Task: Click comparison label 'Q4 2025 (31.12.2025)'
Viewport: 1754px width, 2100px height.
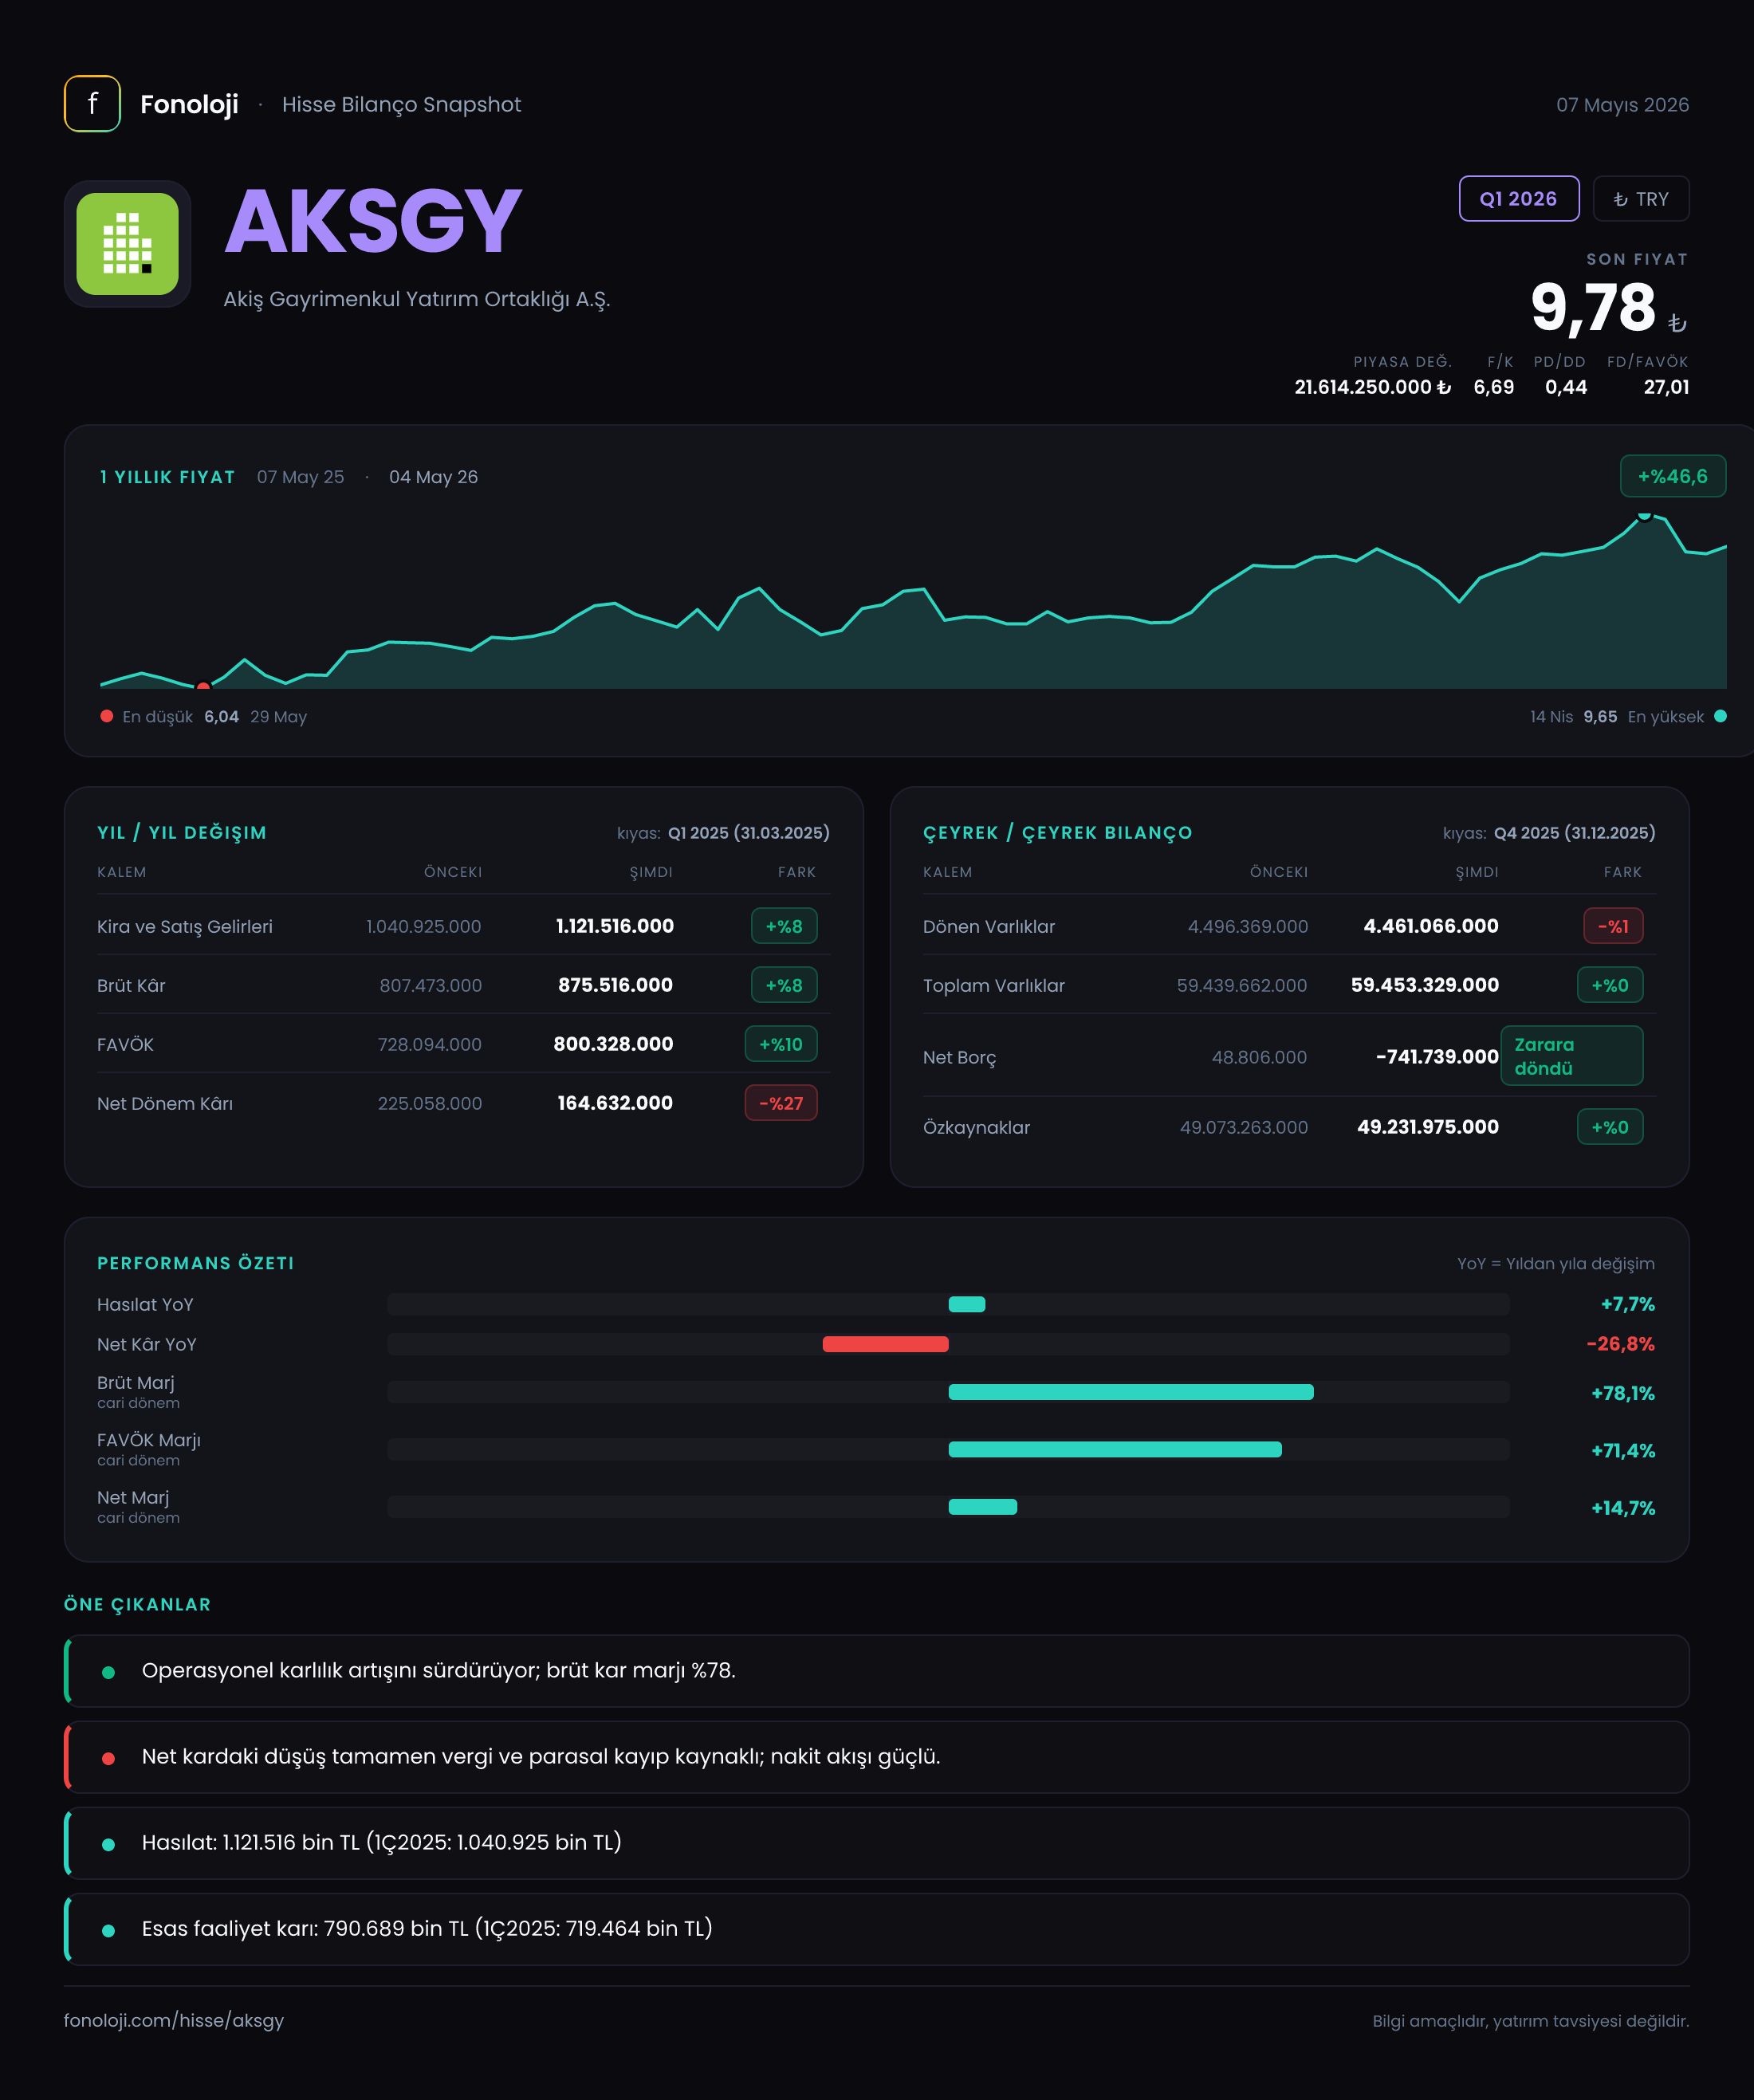Action: point(1575,833)
